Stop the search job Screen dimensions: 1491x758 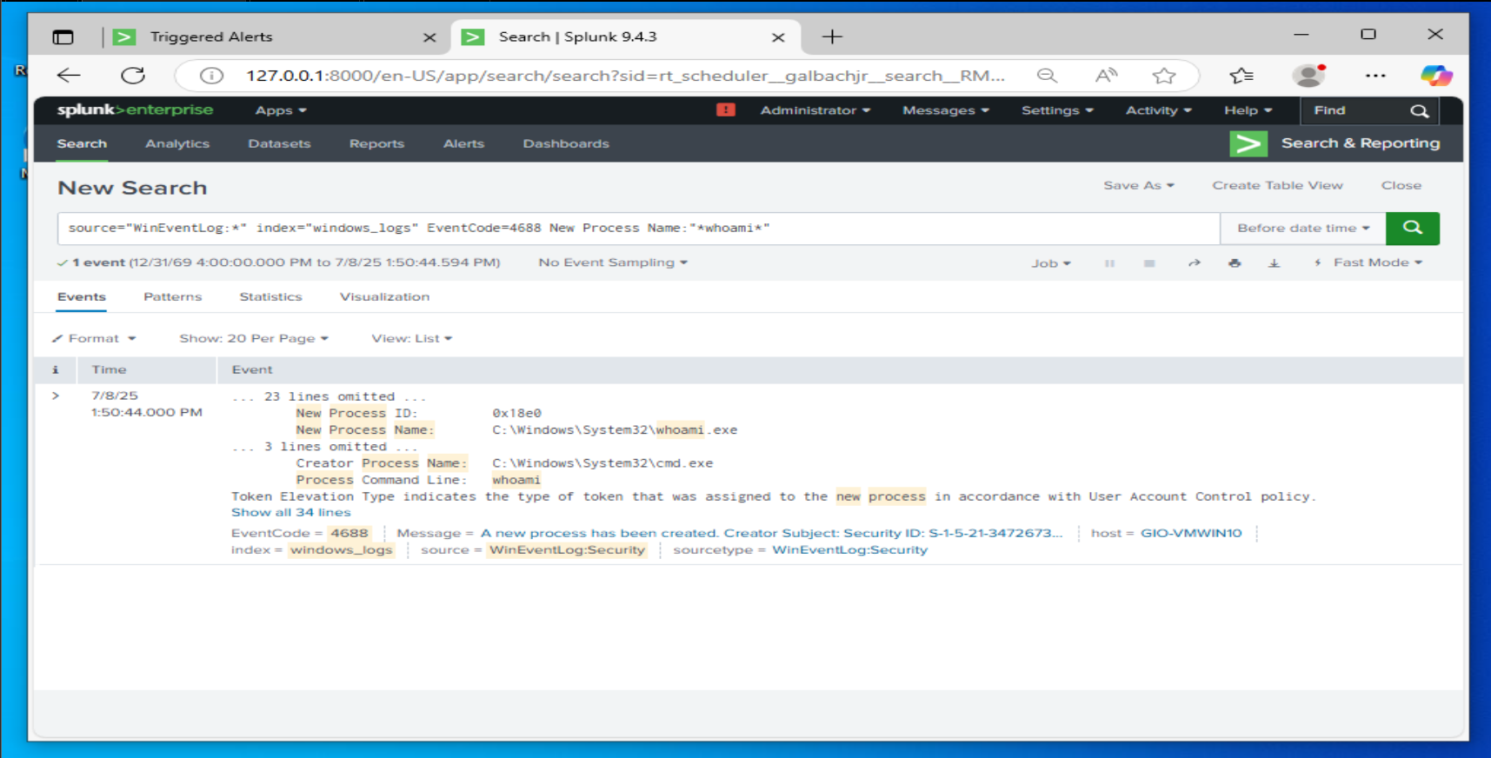1149,263
